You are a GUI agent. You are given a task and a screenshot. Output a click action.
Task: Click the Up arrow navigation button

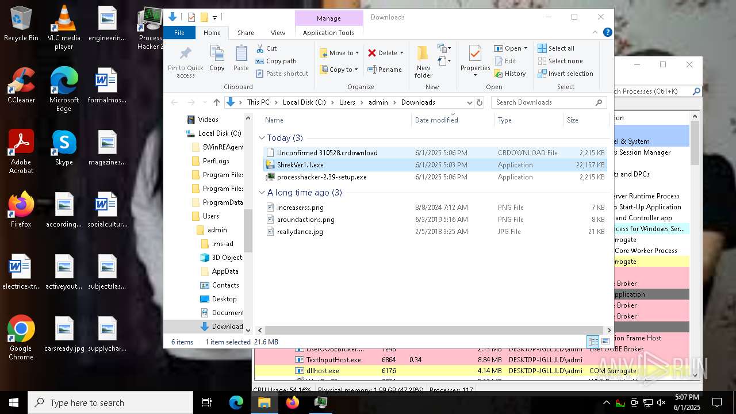(x=216, y=102)
